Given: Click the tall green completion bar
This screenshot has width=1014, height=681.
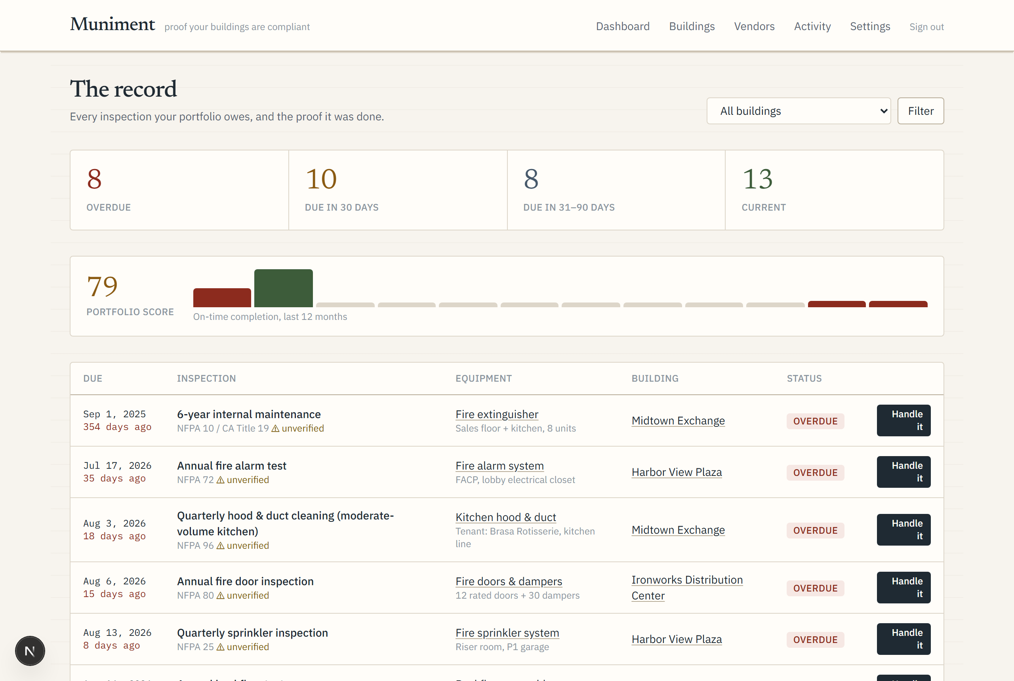Looking at the screenshot, I should click(x=283, y=288).
